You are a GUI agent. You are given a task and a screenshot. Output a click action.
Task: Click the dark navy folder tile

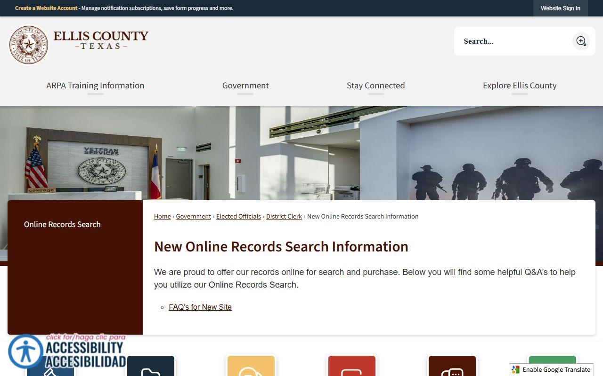coord(151,366)
